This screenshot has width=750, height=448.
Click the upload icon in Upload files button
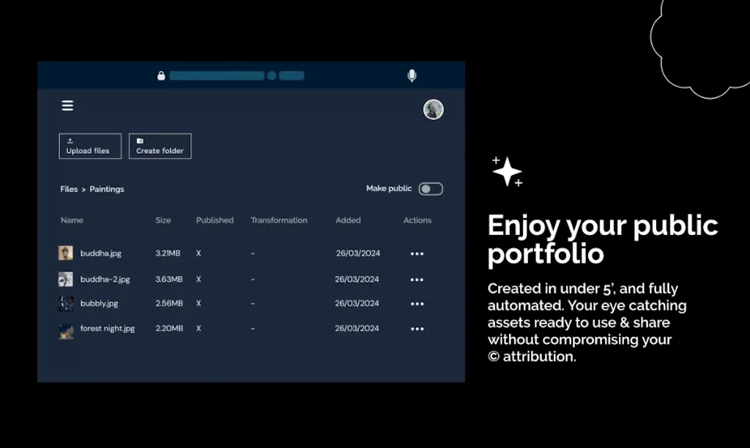[x=70, y=141]
